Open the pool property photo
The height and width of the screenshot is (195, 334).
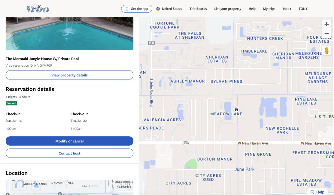(69, 34)
